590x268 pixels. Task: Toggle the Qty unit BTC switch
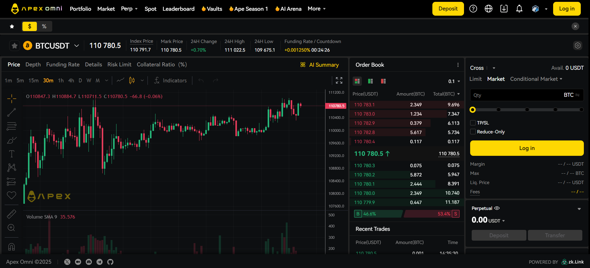pos(571,95)
